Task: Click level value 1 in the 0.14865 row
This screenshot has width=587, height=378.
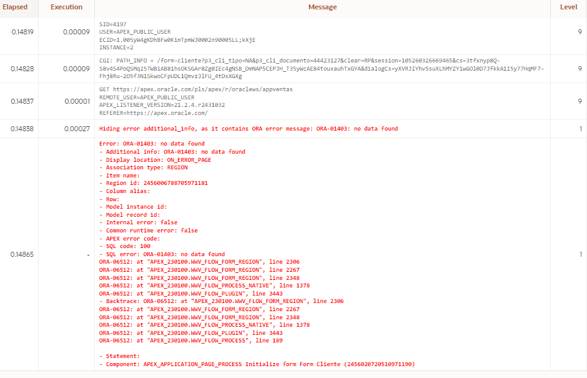Action: coord(581,254)
